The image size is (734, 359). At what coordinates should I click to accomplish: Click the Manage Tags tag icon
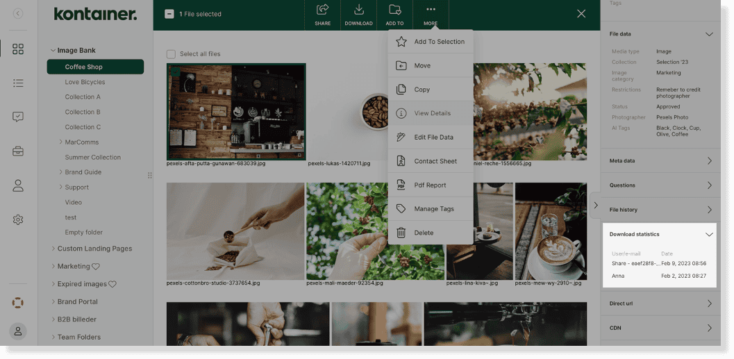pos(401,209)
